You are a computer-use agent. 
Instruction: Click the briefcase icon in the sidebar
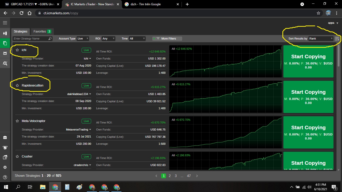pos(5,137)
